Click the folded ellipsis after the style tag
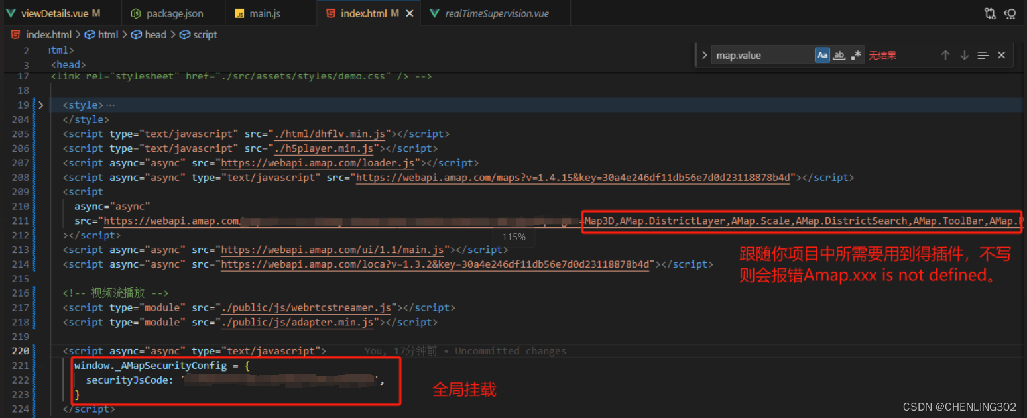Screen dimensions: 1027x418 click(110, 105)
